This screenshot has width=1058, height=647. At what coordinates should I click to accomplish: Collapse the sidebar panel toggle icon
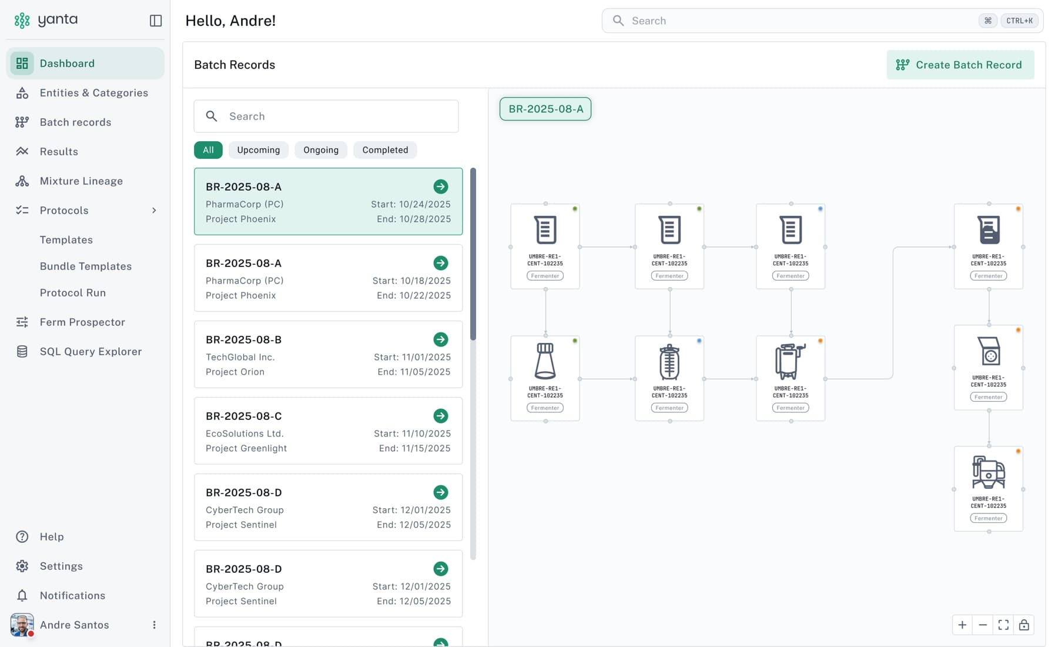coord(156,21)
